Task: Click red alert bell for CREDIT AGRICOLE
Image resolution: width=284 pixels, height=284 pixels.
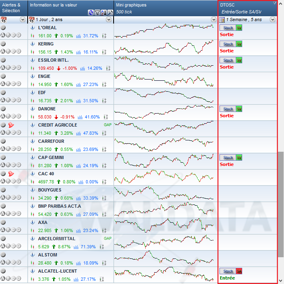Action: tap(11, 125)
